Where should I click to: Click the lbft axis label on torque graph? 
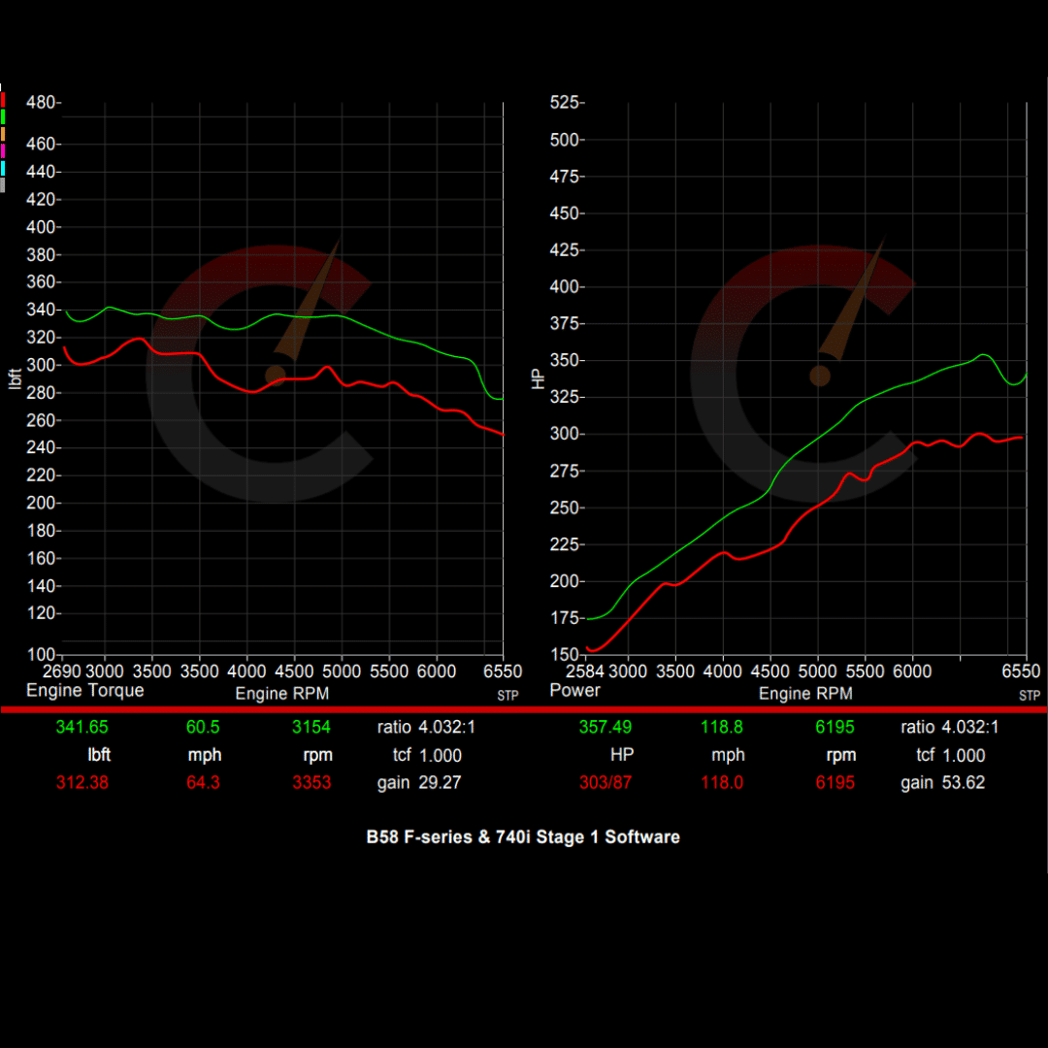click(x=15, y=379)
